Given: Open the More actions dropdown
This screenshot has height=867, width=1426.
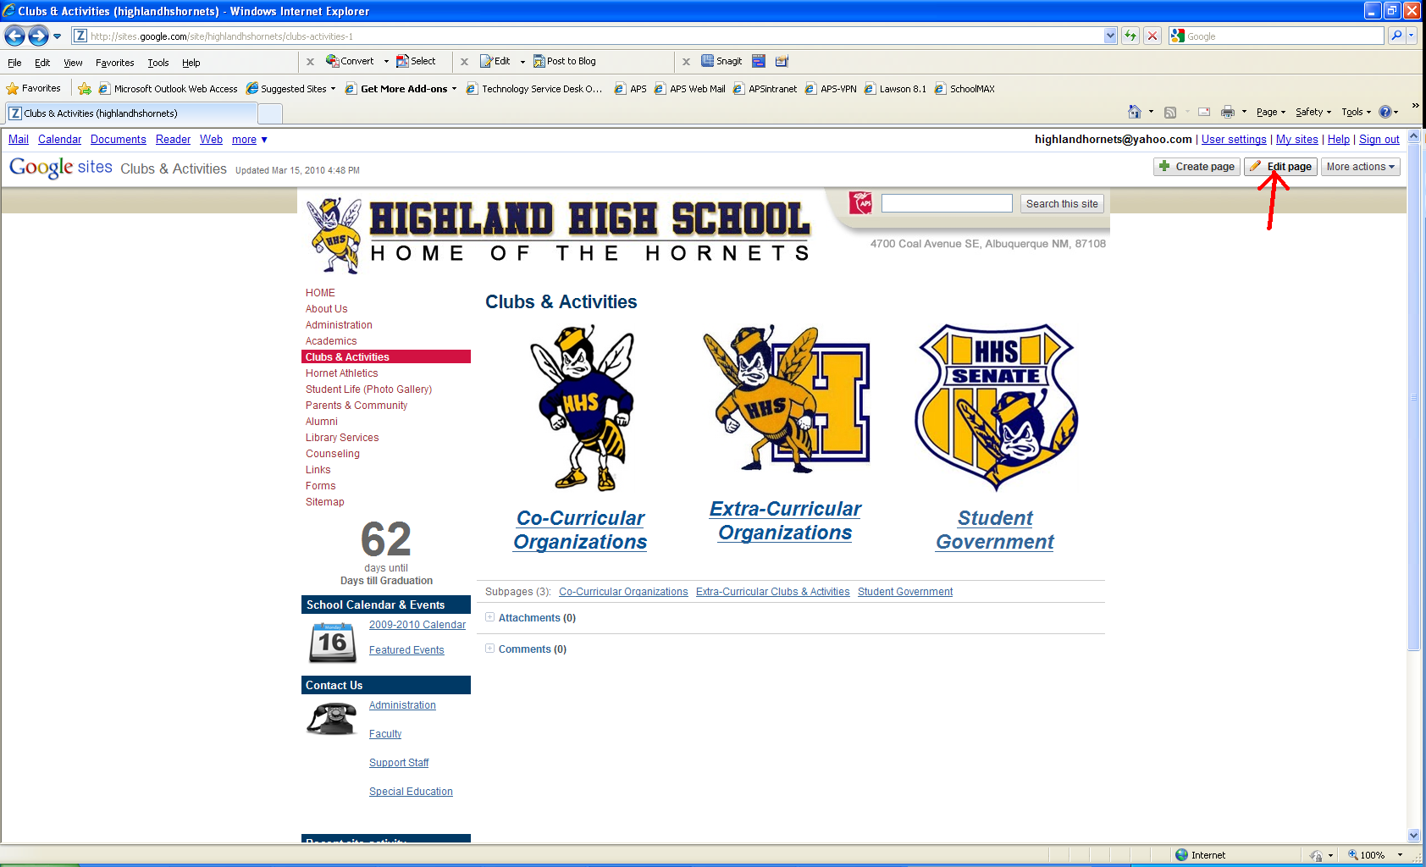Looking at the screenshot, I should [x=1360, y=167].
